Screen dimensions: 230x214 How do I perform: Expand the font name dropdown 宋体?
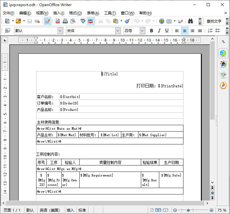point(118,31)
